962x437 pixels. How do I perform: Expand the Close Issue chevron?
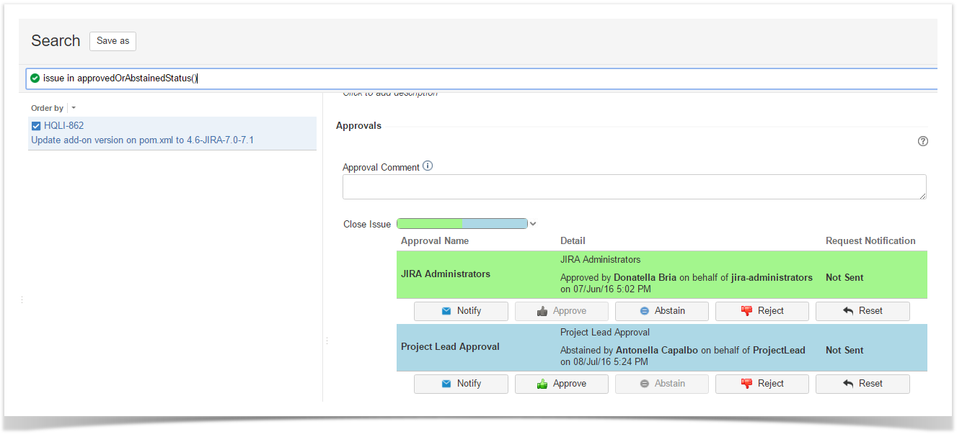tap(533, 224)
